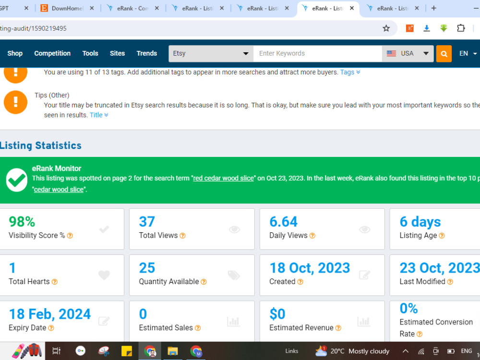The height and width of the screenshot is (360, 480).
Task: Open the weather widget showing 20°C
Action: pyautogui.click(x=352, y=351)
